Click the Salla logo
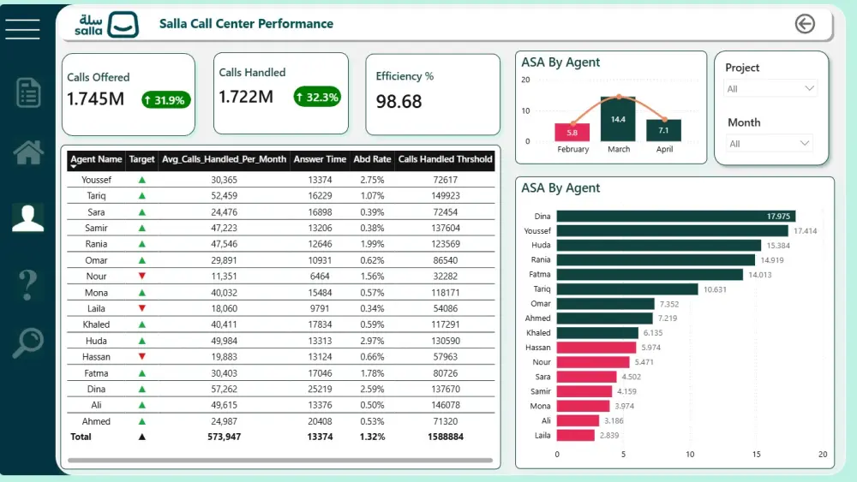The width and height of the screenshot is (857, 482). (x=106, y=25)
